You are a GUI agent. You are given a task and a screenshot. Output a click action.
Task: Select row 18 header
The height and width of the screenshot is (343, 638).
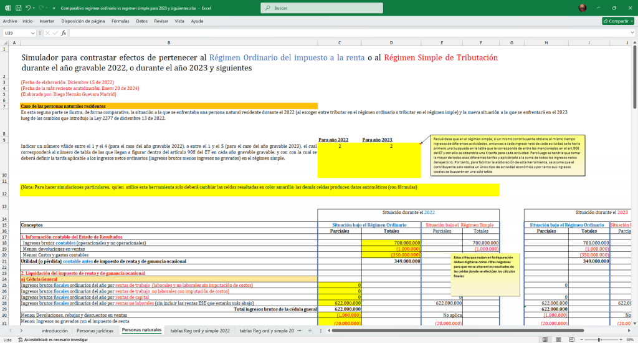tap(4, 243)
